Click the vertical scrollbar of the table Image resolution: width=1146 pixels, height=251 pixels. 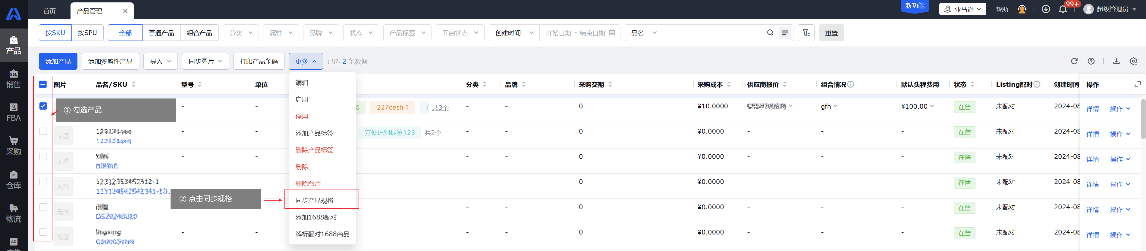pyautogui.click(x=1143, y=119)
